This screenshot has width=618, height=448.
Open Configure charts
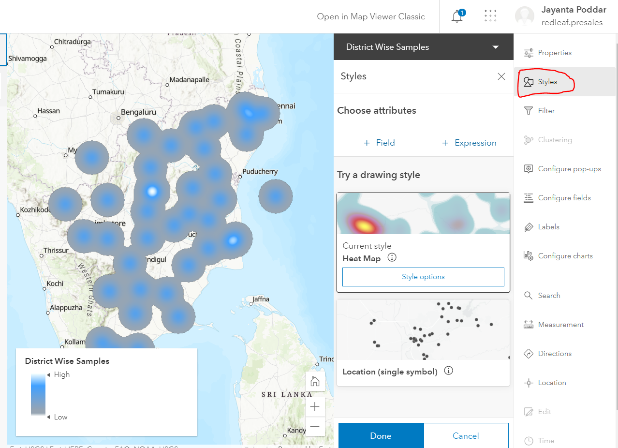click(564, 256)
